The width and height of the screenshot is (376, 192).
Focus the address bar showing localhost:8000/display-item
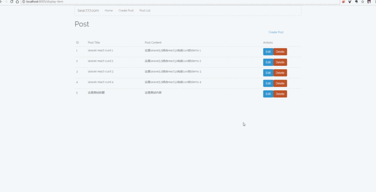coord(180,2)
